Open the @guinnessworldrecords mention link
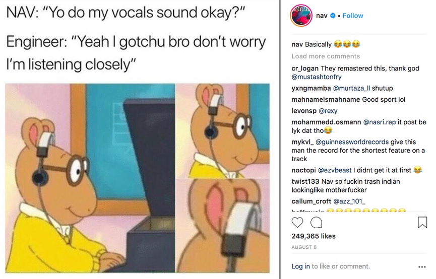 pos(352,142)
